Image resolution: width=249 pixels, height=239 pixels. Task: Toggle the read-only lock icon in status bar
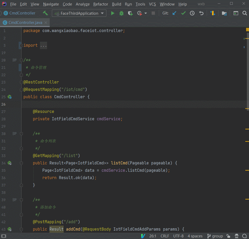[228, 236]
